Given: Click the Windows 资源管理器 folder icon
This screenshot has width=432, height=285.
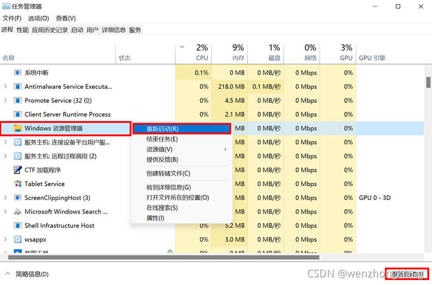Looking at the screenshot, I should pyautogui.click(x=17, y=128).
